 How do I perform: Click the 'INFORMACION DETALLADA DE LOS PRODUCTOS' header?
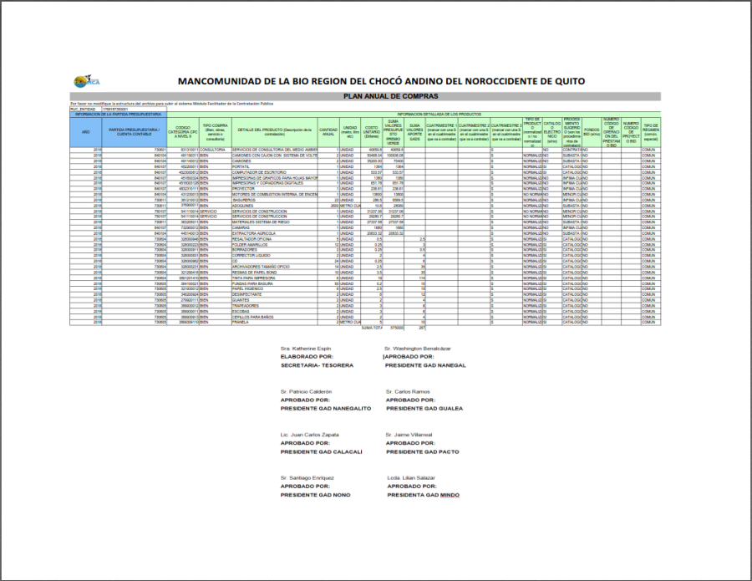click(414, 115)
